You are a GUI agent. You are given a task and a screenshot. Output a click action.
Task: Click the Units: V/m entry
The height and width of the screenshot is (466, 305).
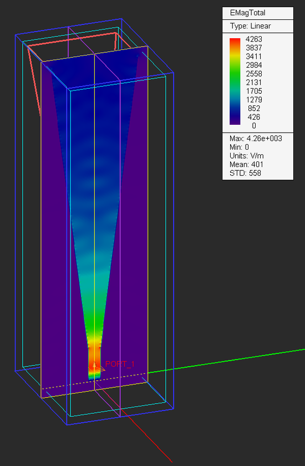(x=246, y=155)
